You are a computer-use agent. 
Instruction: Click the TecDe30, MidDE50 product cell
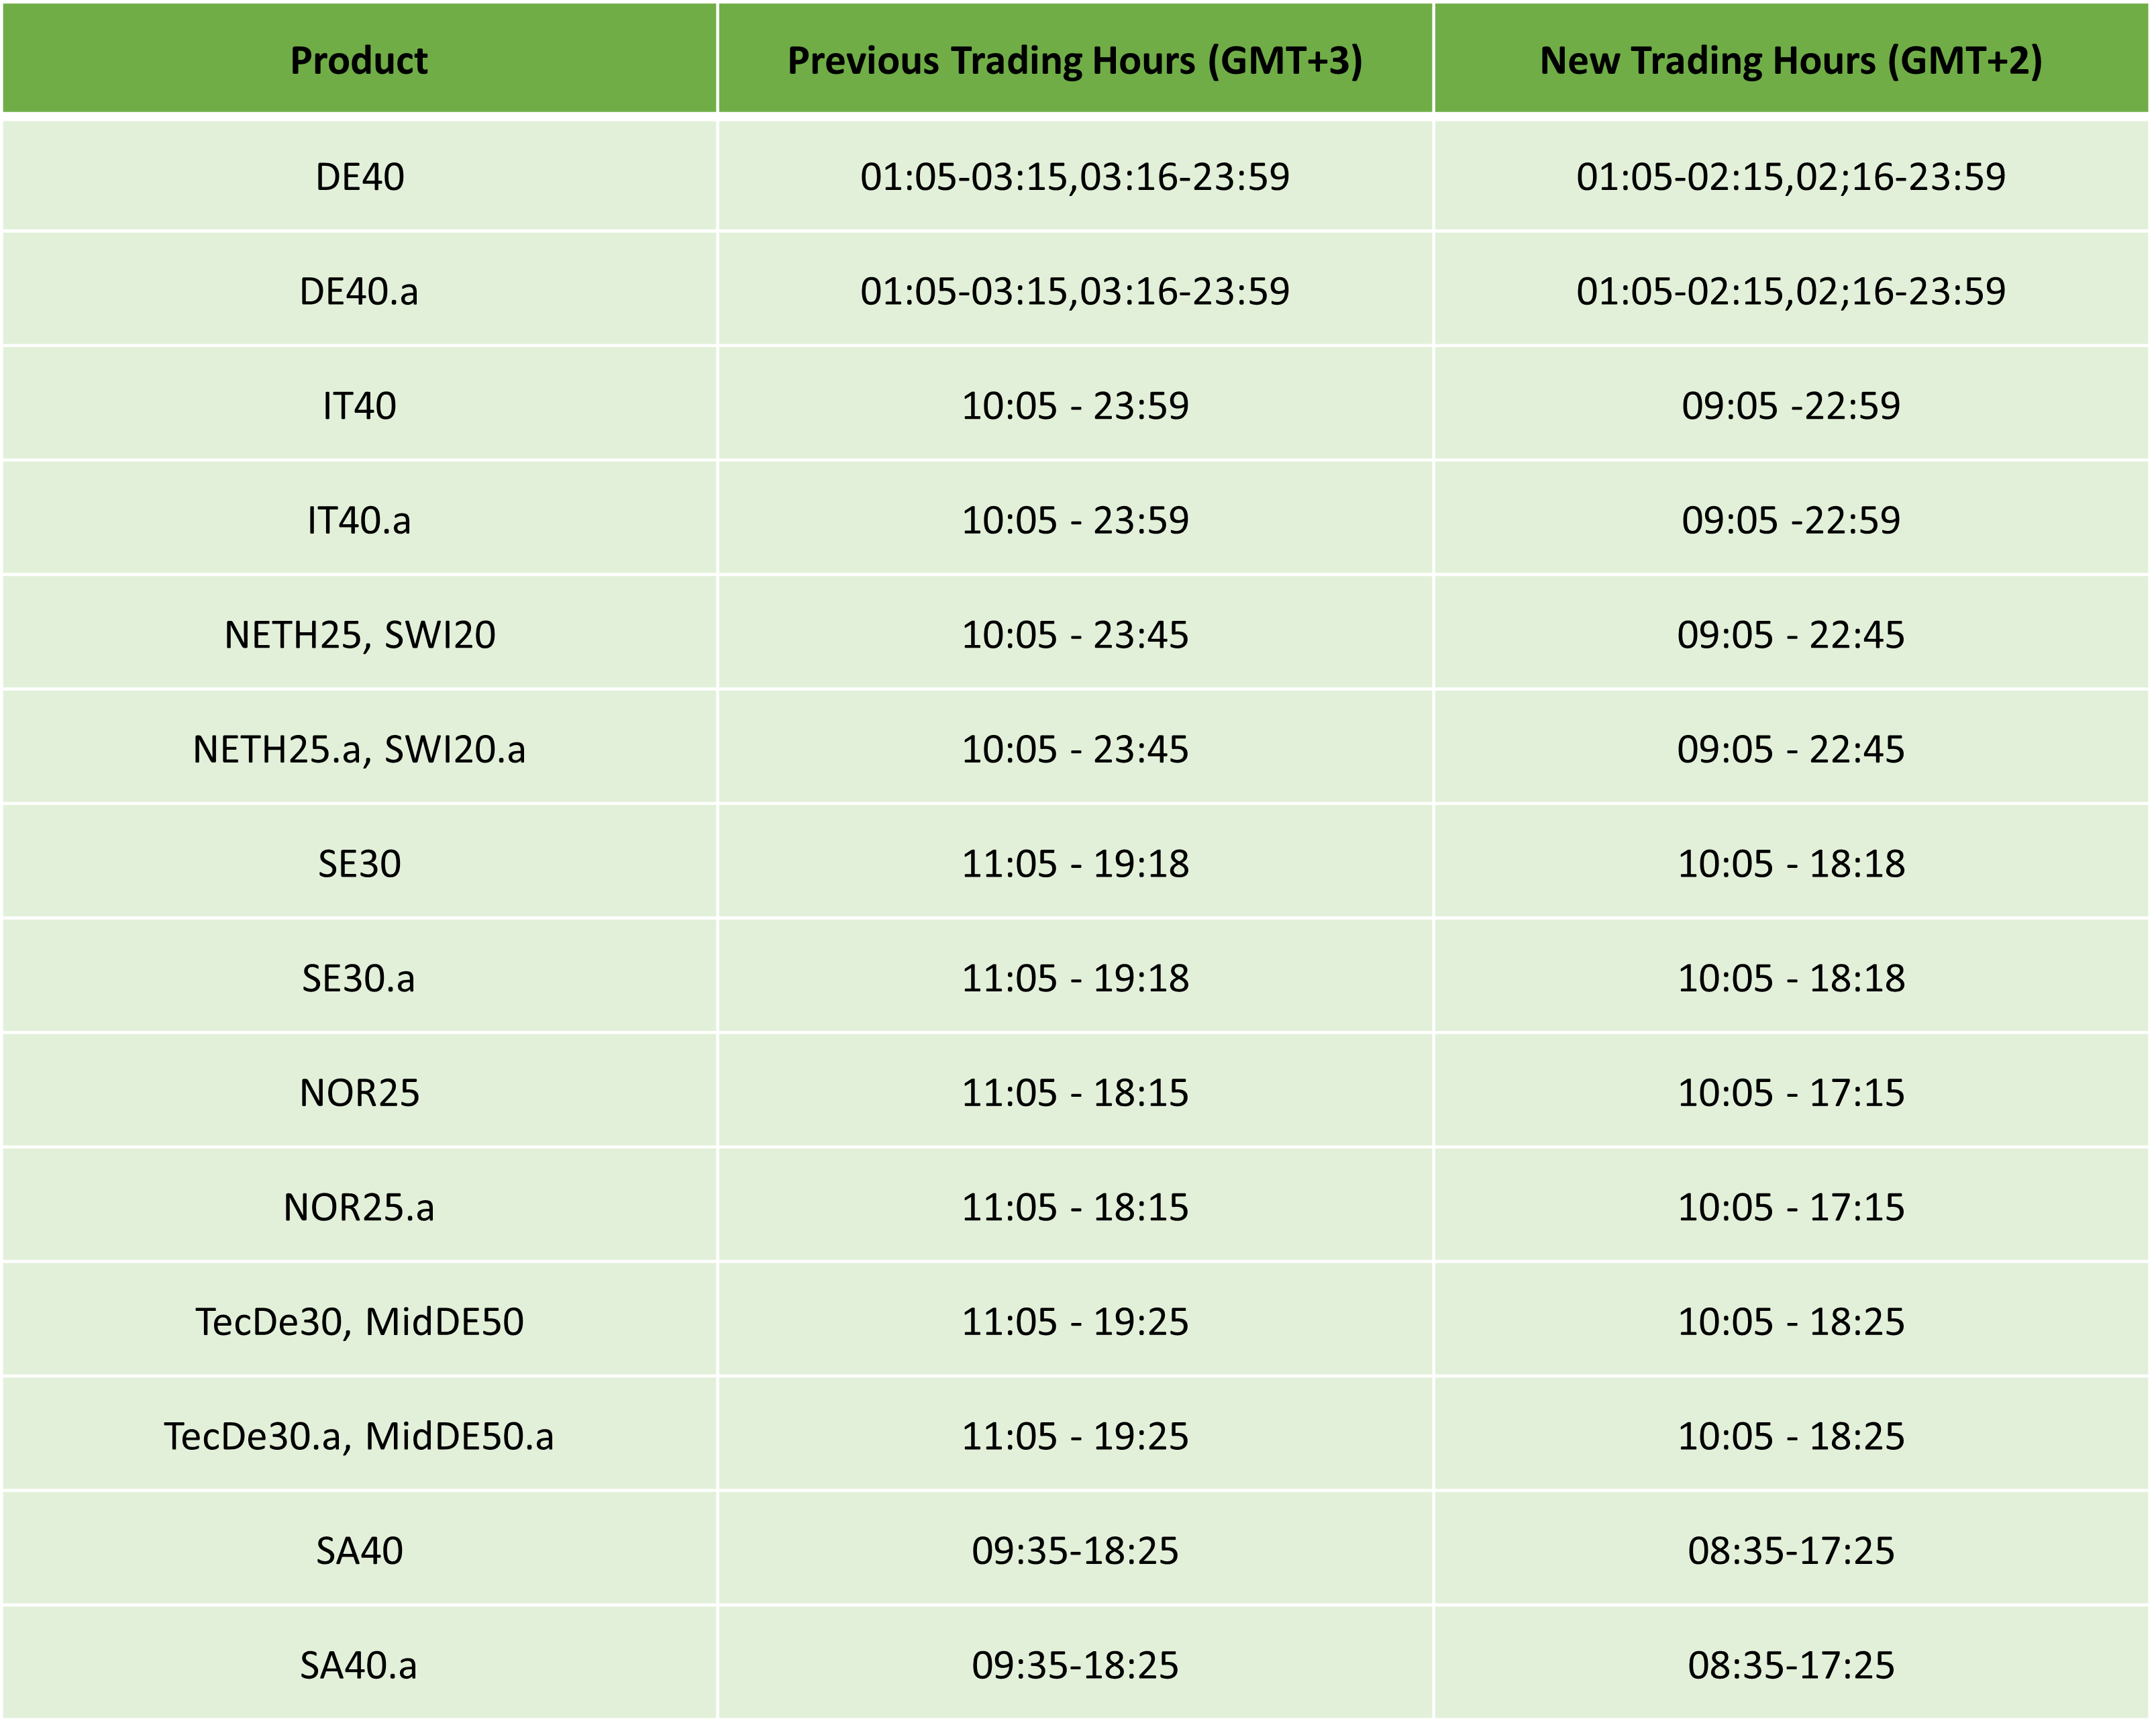359,1322
